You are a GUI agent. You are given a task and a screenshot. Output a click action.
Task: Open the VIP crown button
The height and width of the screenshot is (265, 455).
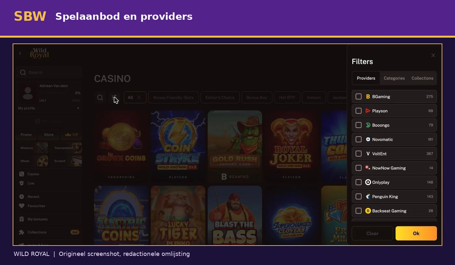click(71, 135)
